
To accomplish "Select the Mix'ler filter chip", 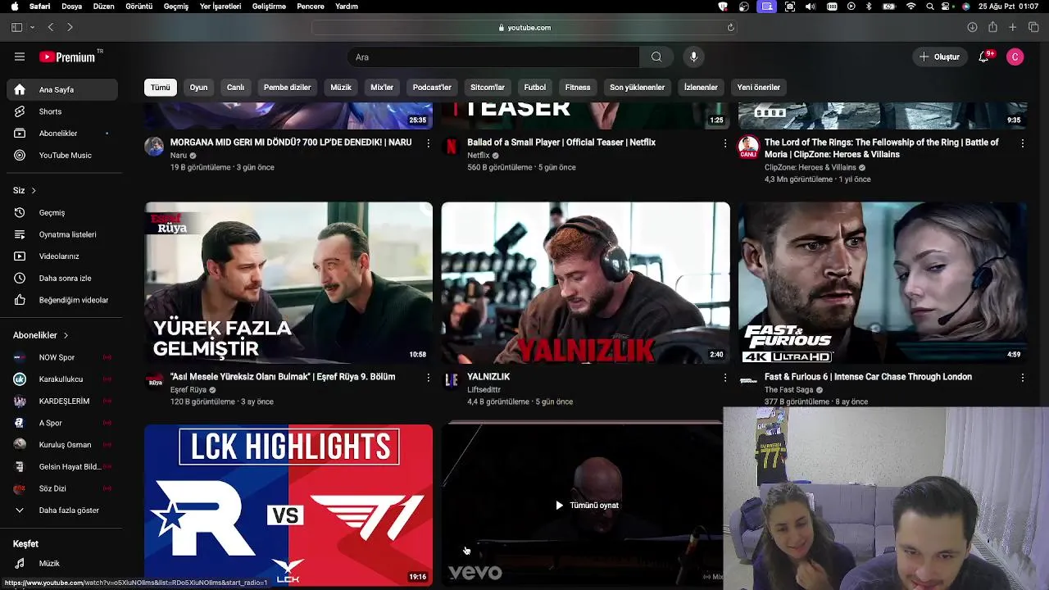I will (x=382, y=87).
